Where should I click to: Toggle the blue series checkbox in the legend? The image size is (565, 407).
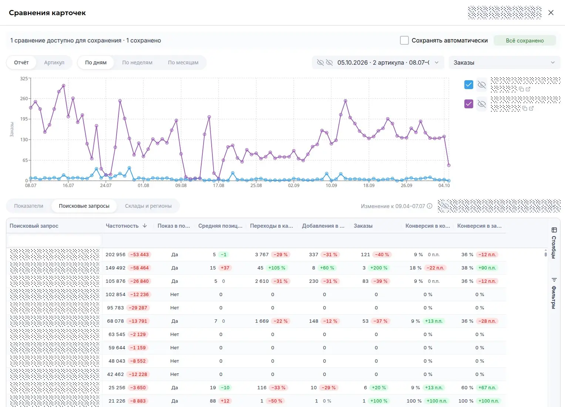click(x=468, y=85)
